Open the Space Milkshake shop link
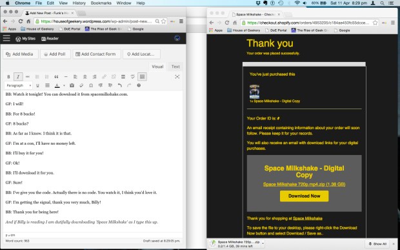Screen dimensions: 400x250 point(307,218)
